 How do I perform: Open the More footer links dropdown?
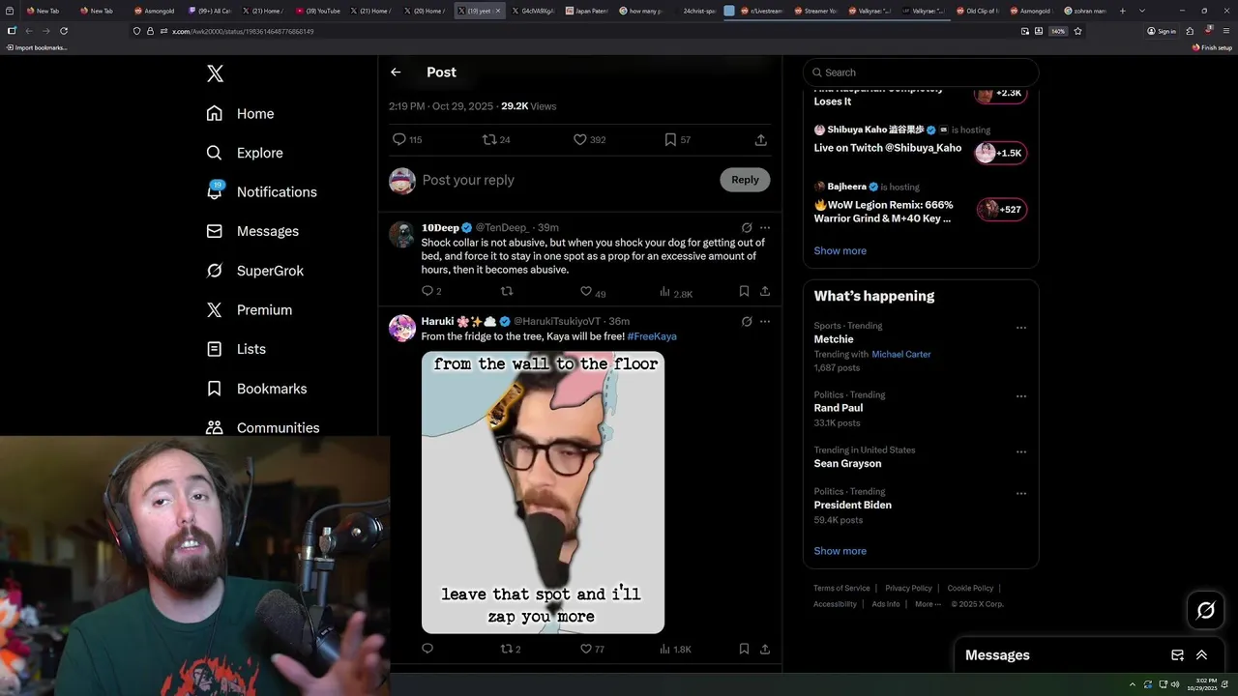click(928, 604)
